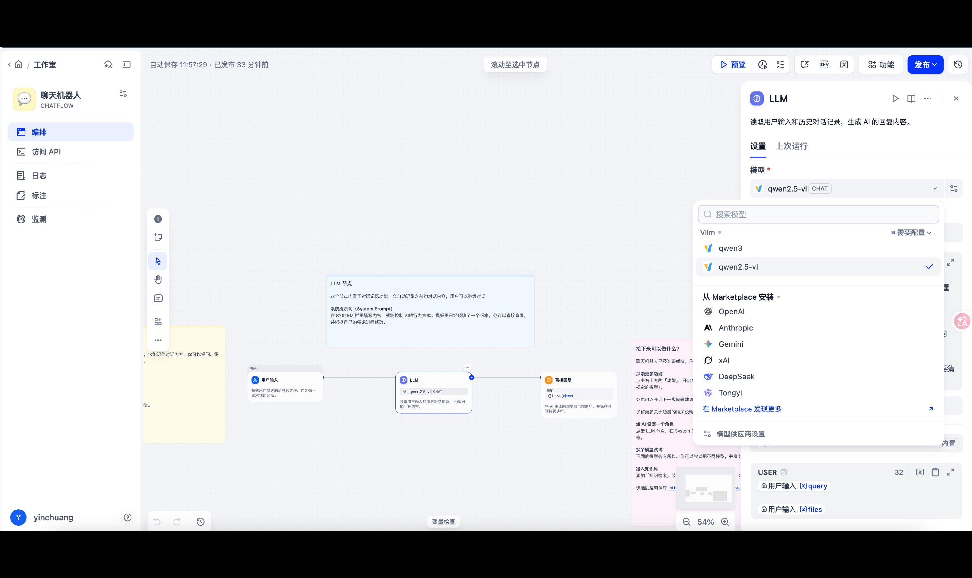Select the hand pan tool

coord(158,279)
